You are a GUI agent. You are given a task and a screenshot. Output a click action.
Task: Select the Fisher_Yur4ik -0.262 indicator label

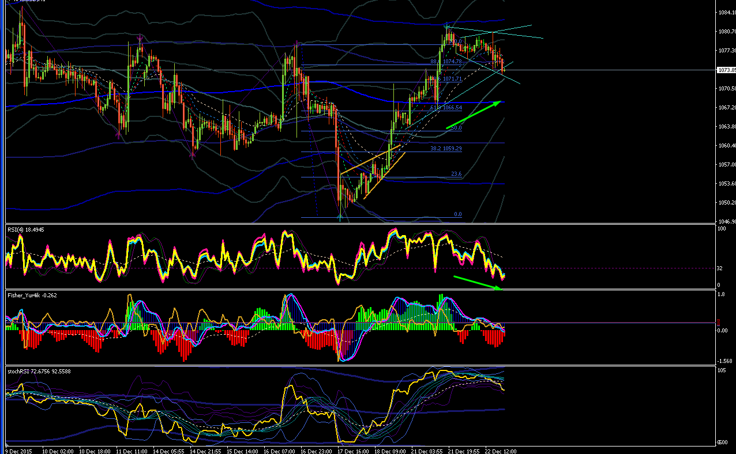(x=32, y=295)
